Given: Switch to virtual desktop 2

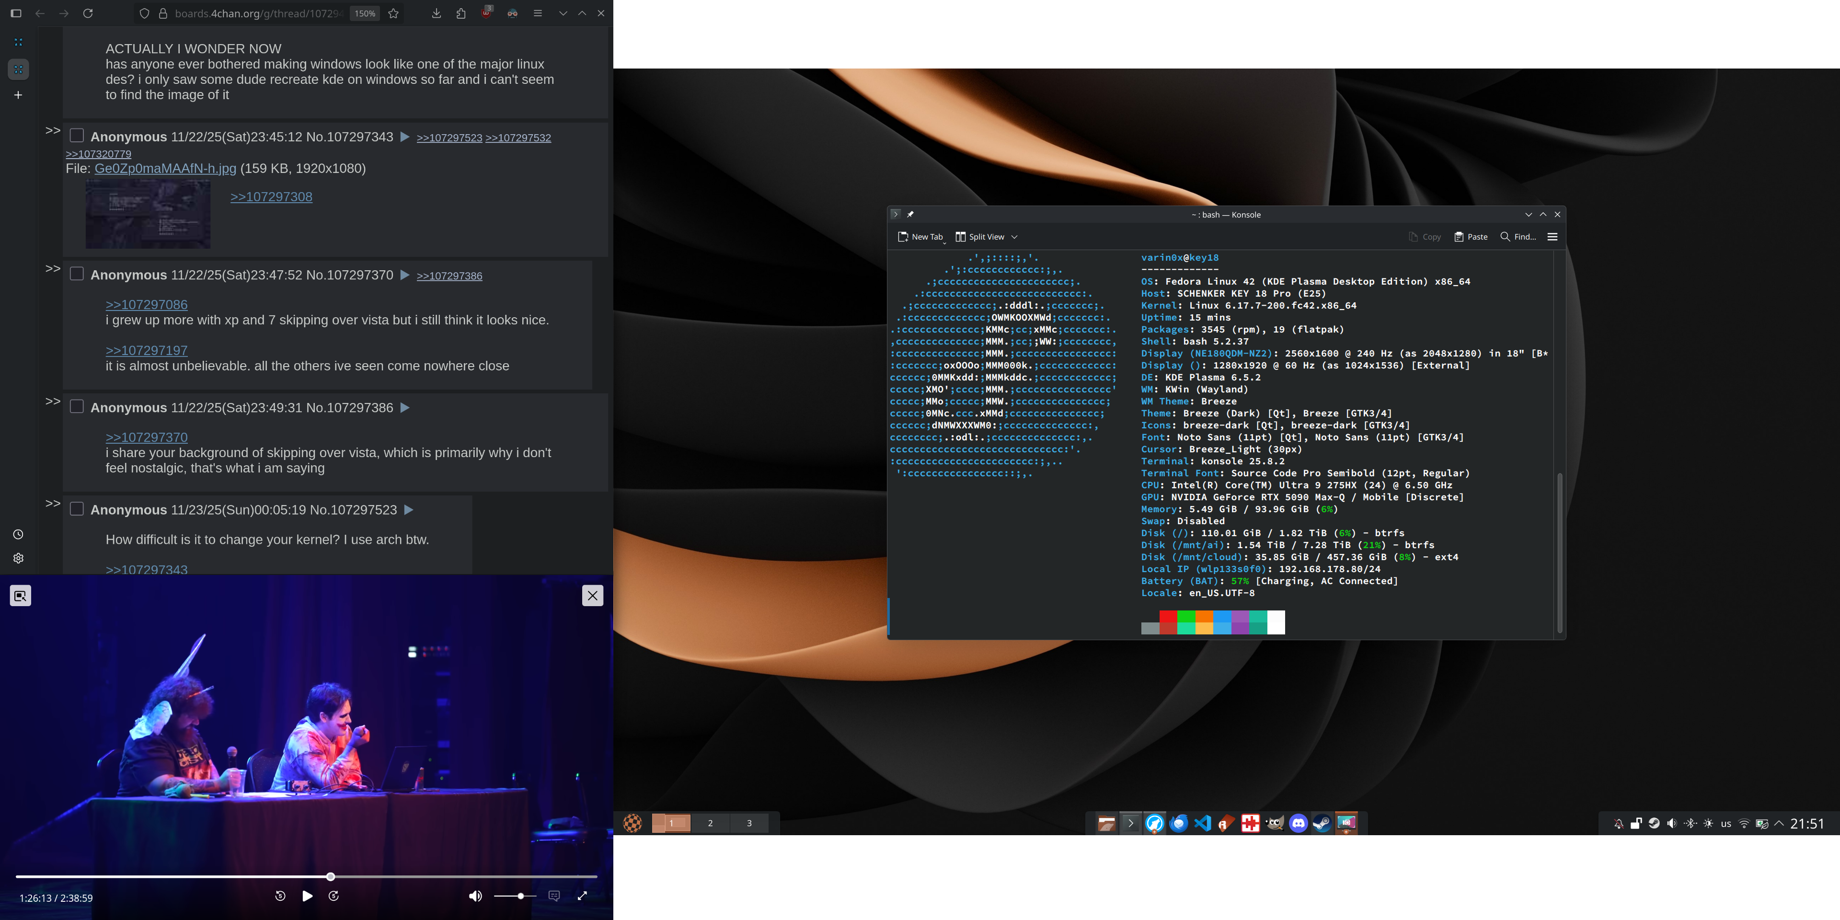Looking at the screenshot, I should coord(710,823).
